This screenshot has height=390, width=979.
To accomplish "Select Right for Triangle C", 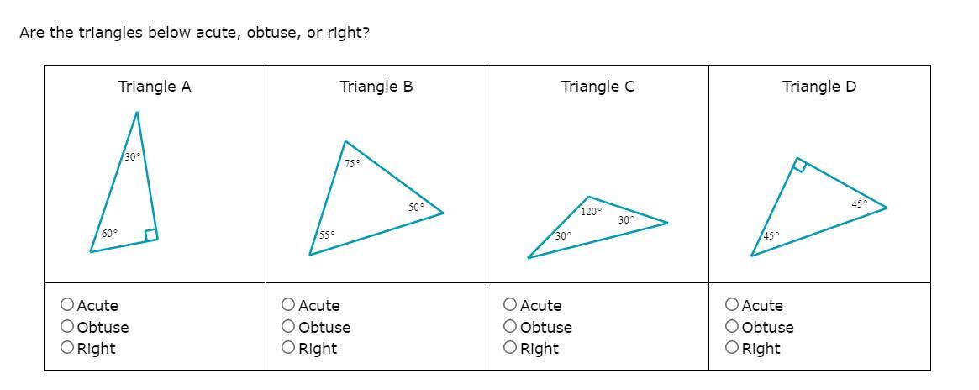I will pyautogui.click(x=510, y=348).
